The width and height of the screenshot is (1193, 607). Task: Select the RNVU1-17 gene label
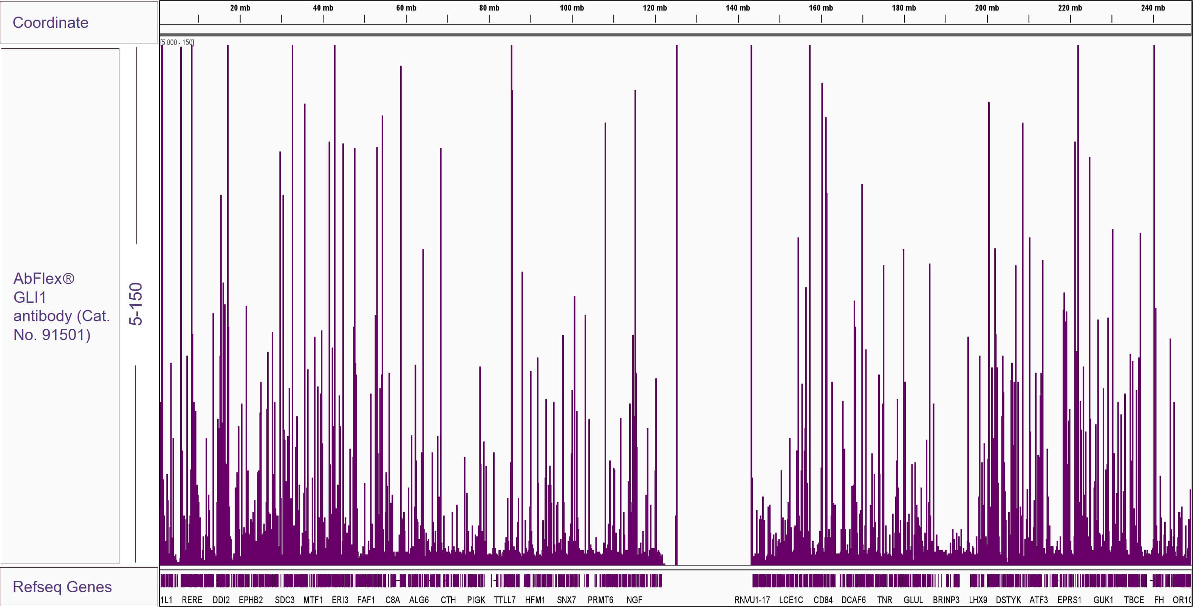pyautogui.click(x=752, y=599)
